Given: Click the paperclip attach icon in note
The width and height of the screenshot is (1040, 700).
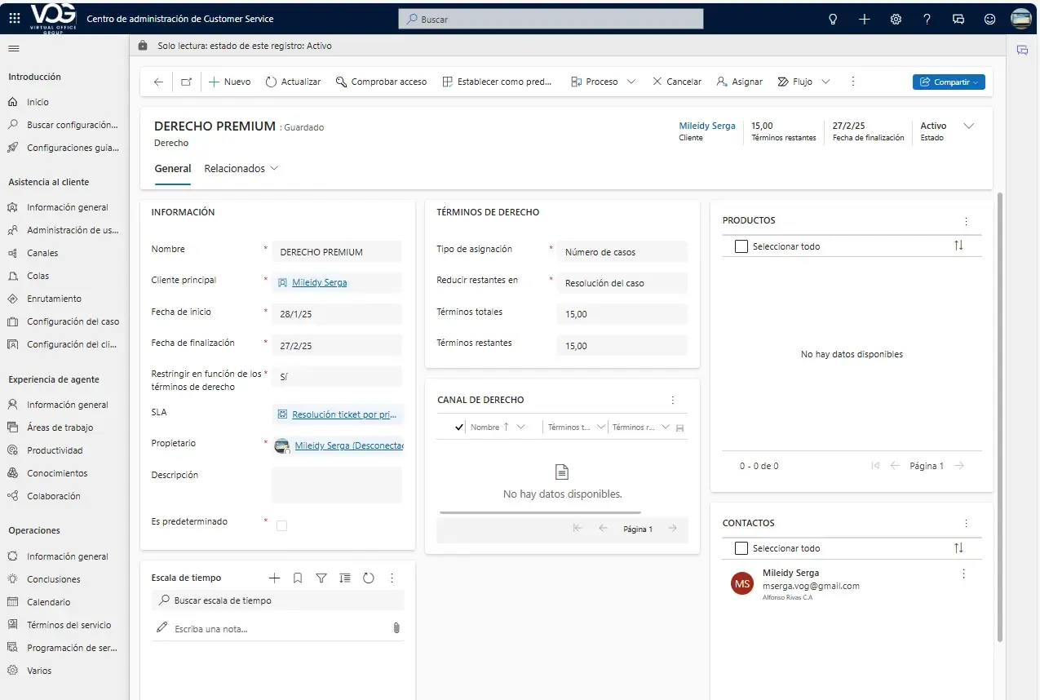Looking at the screenshot, I should coord(396,628).
